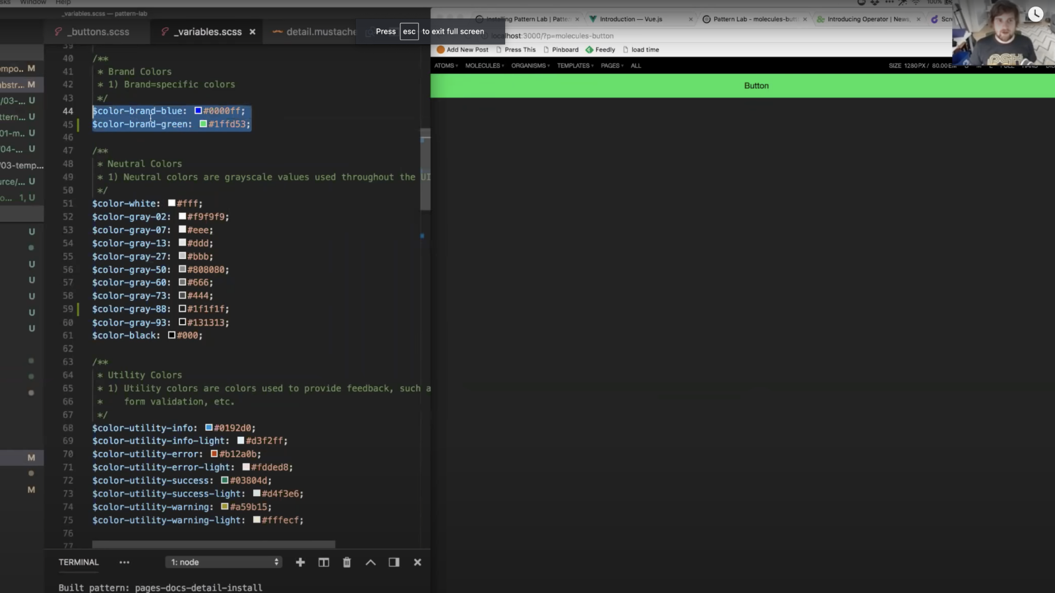Viewport: 1055px width, 593px height.
Task: Open the MOLECULES menu in Pattern Lab
Action: [x=484, y=66]
